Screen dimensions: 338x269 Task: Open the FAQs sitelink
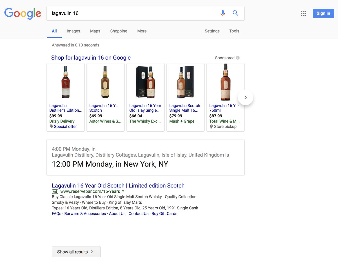tap(56, 214)
